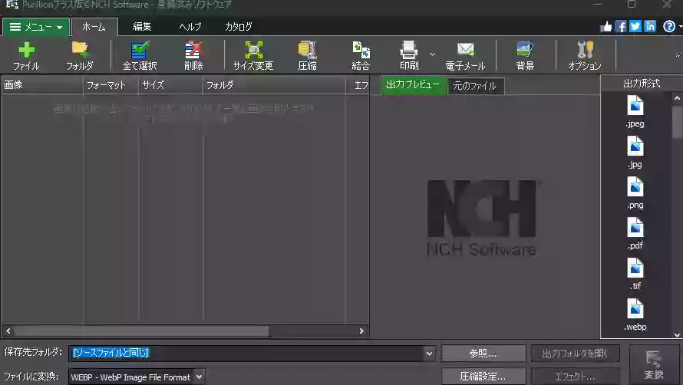Click the 削除 delete icon

click(193, 51)
